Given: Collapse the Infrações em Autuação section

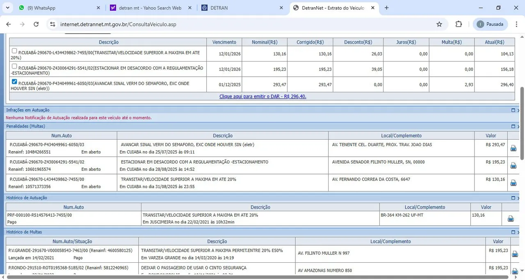Looking at the screenshot, I should point(513,110).
